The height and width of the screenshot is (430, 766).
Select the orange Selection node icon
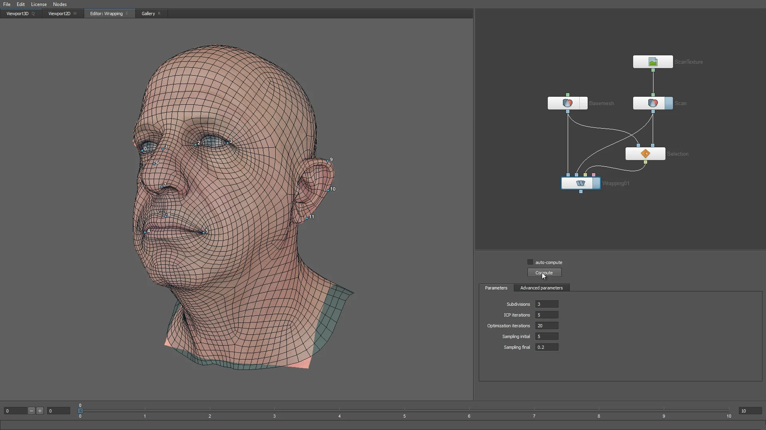645,154
